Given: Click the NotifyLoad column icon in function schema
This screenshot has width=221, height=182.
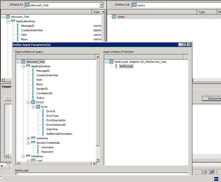Looking at the screenshot, I should pyautogui.click(x=116, y=66).
